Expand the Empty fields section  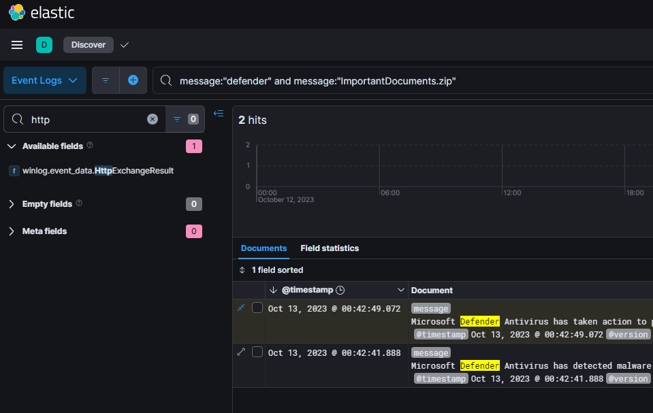click(12, 204)
